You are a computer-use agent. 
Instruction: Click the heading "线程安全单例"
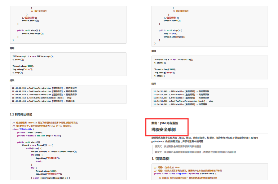(x=163, y=130)
